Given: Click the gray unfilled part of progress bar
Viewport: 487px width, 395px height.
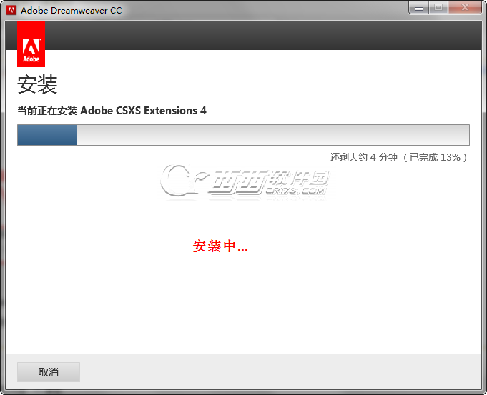Looking at the screenshot, I should (273, 135).
